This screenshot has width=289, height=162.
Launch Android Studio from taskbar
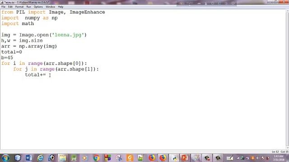pyautogui.click(x=74, y=158)
